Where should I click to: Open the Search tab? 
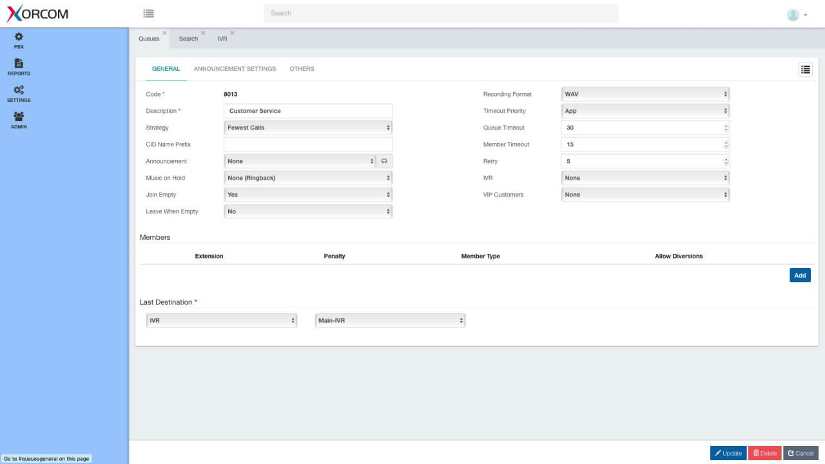pyautogui.click(x=188, y=39)
